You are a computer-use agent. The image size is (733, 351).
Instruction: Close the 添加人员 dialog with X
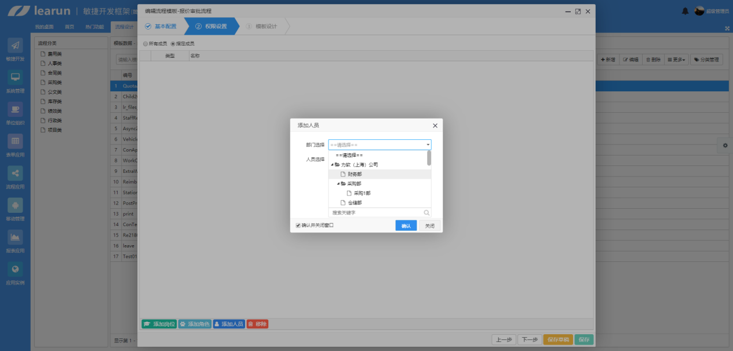(x=435, y=125)
